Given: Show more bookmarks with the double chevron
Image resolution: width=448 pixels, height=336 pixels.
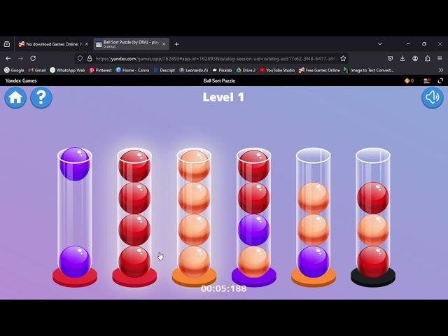Looking at the screenshot, I should click(x=441, y=70).
